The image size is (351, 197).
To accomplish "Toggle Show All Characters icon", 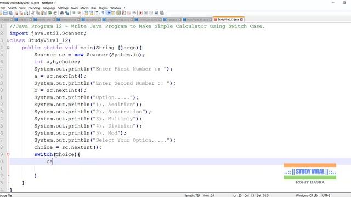I will (x=103, y=13).
